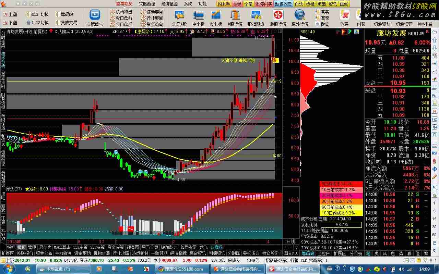The width and height of the screenshot is (439, 274).
Task: Click the 跌停闪卖 button
Action: point(283,4)
